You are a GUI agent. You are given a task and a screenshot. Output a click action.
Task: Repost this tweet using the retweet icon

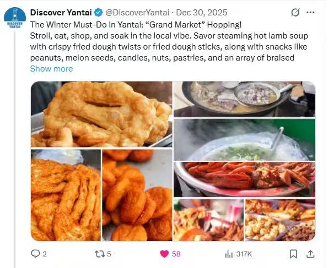point(99,254)
